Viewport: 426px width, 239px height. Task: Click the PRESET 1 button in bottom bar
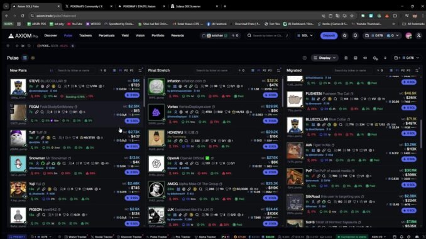(17, 237)
